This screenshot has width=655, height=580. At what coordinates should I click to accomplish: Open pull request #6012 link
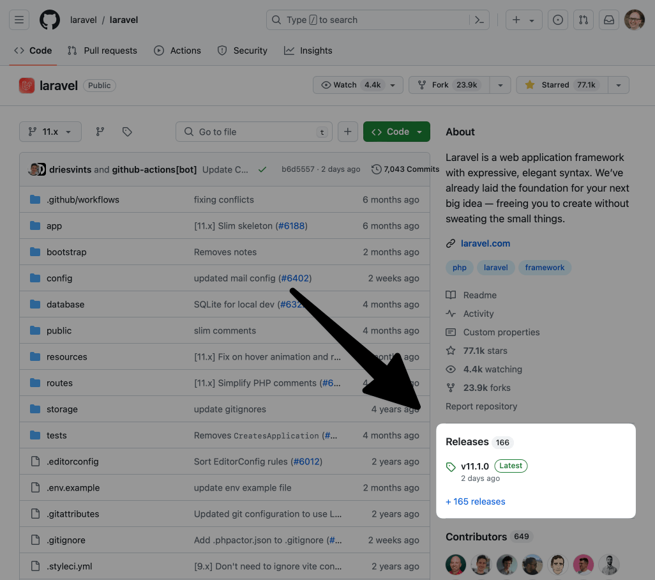coord(306,462)
